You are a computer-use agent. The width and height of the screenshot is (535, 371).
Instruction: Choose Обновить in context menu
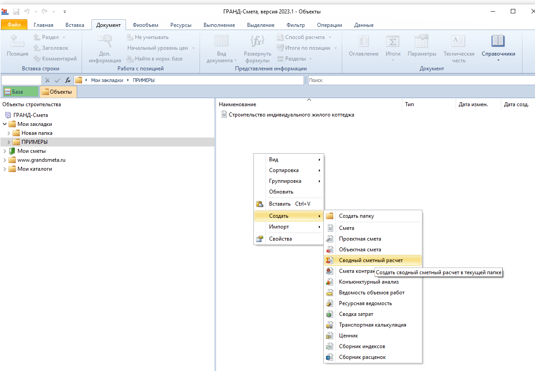coord(289,192)
